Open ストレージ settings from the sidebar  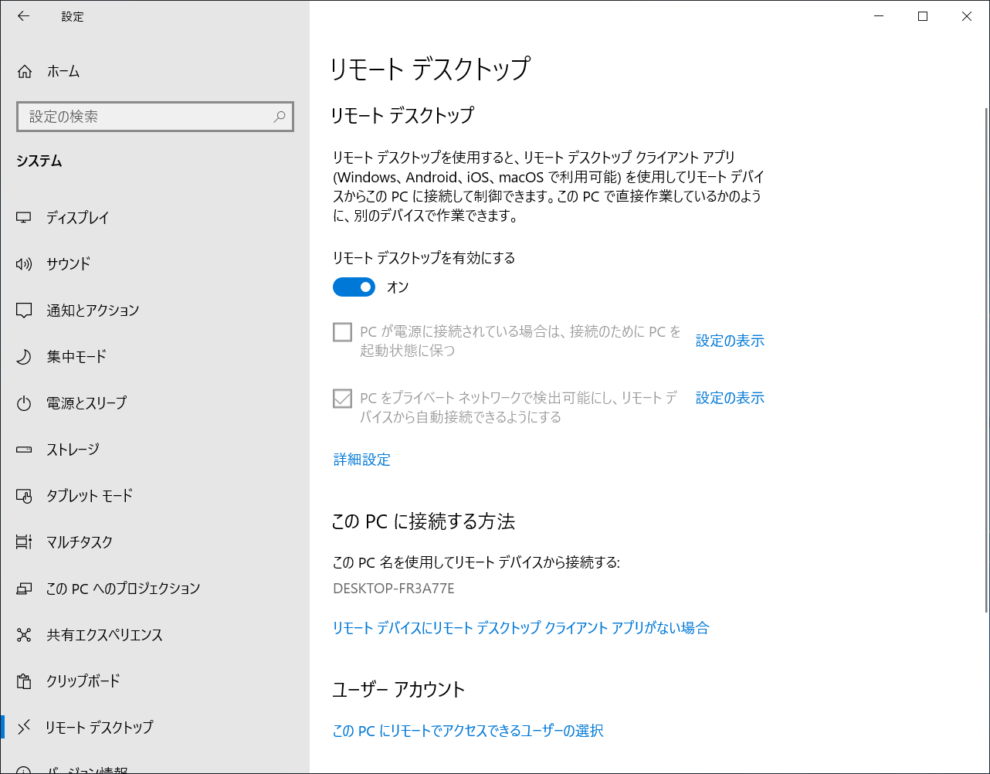[24, 449]
